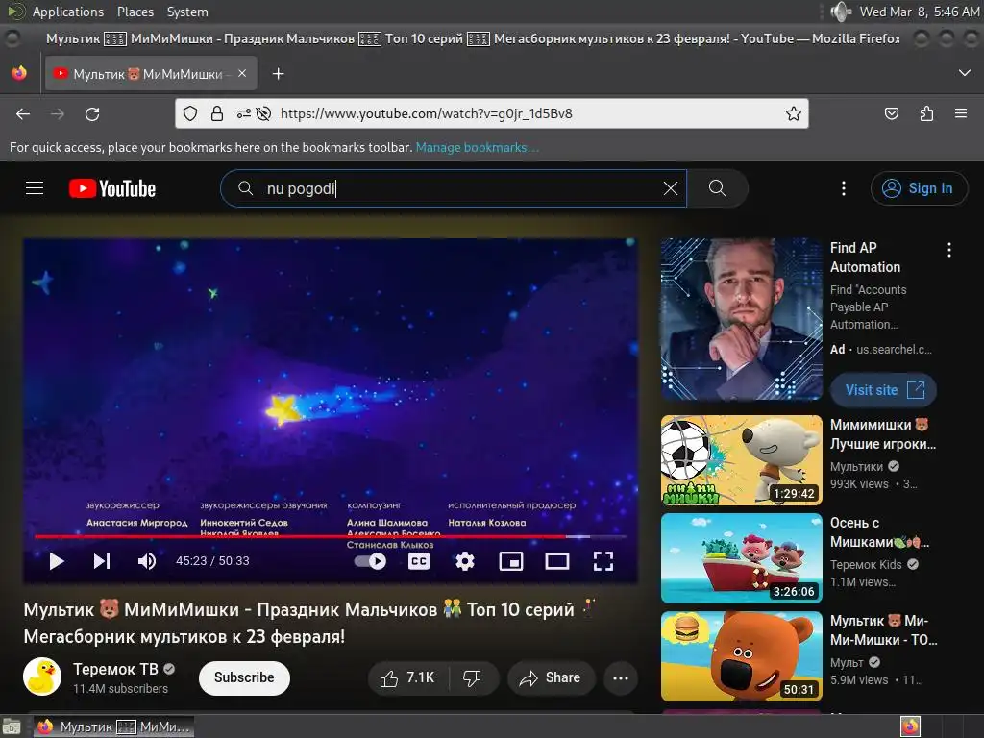Go to YouTube home via logo
This screenshot has width=984, height=738.
coord(112,188)
